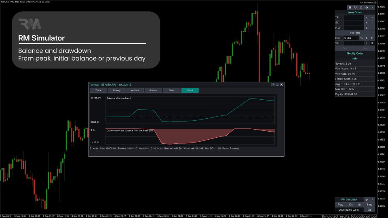Switch to the Actions tab

[x=135, y=90]
